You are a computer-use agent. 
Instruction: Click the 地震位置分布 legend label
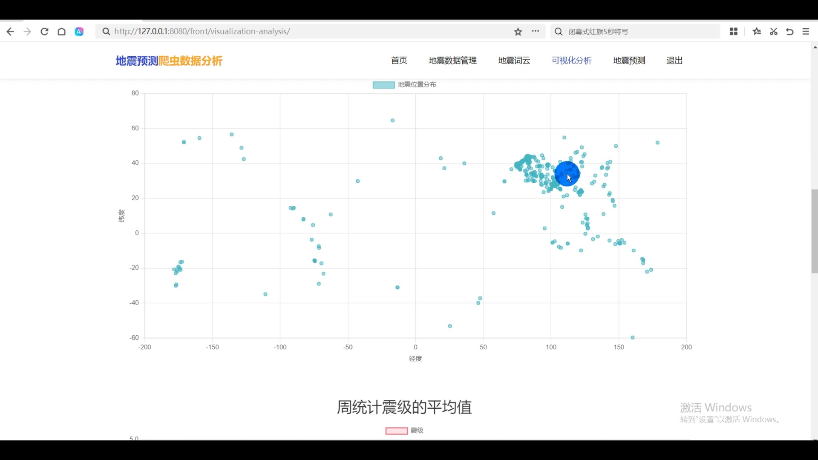(417, 85)
